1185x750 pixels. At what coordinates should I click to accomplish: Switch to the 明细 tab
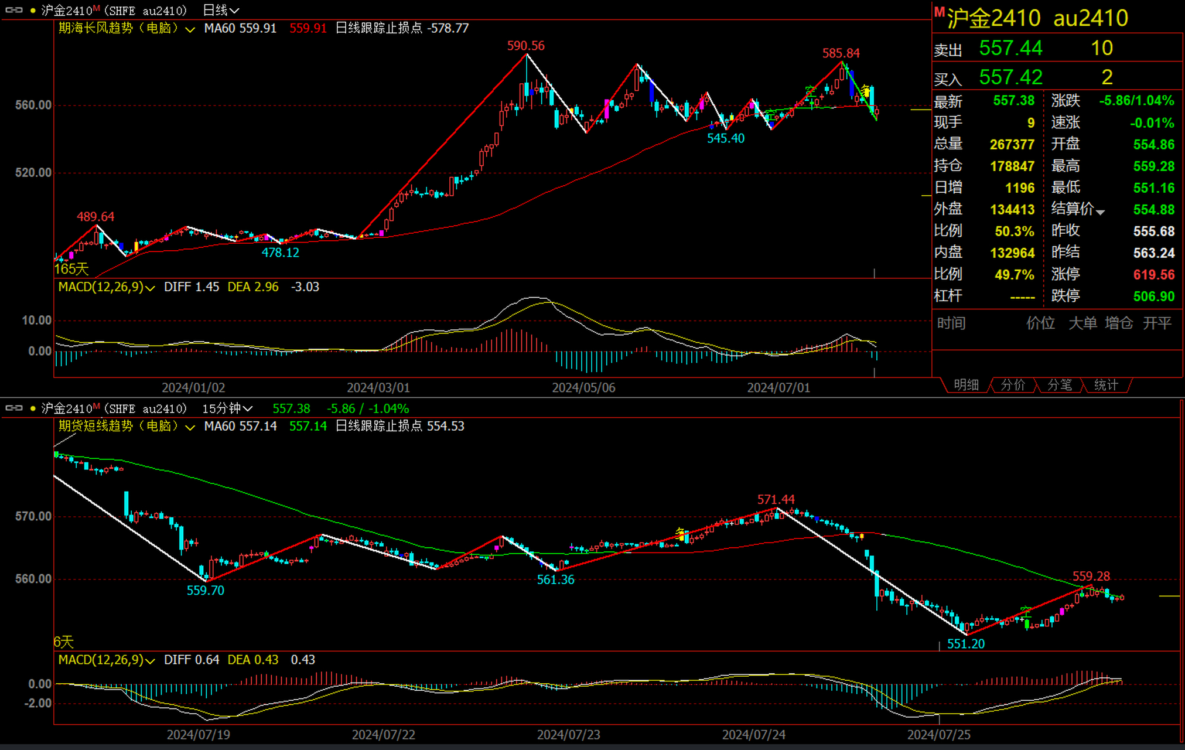point(966,385)
